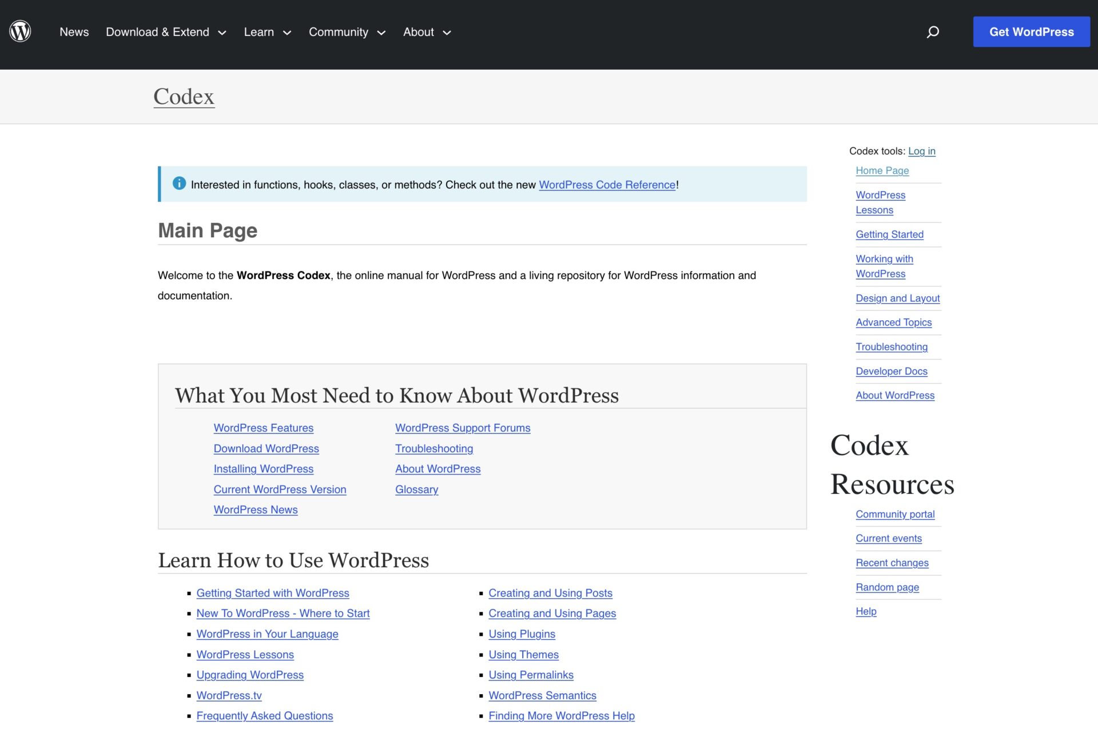Open the Community dropdown chevron
The height and width of the screenshot is (737, 1098).
(381, 33)
